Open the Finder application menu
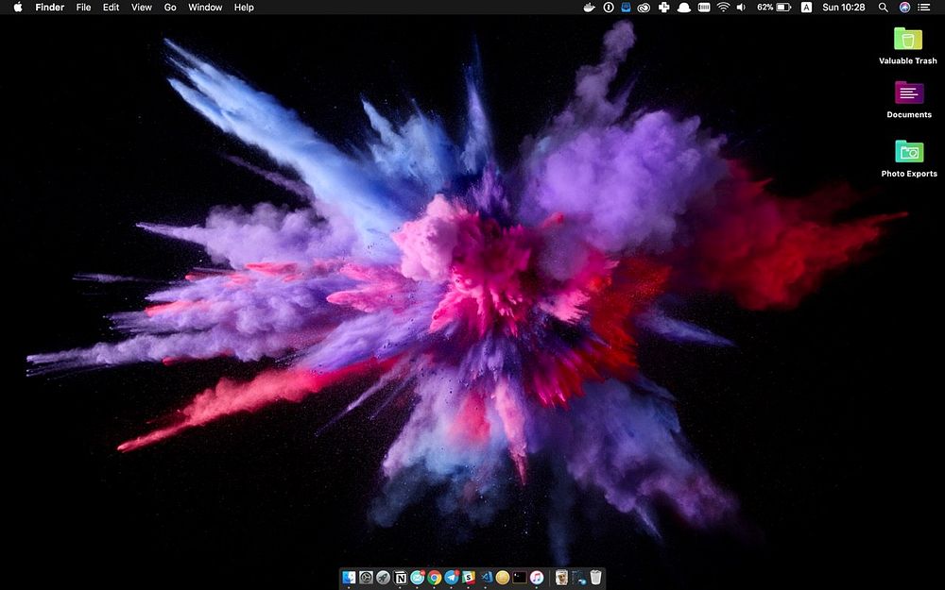 49,8
